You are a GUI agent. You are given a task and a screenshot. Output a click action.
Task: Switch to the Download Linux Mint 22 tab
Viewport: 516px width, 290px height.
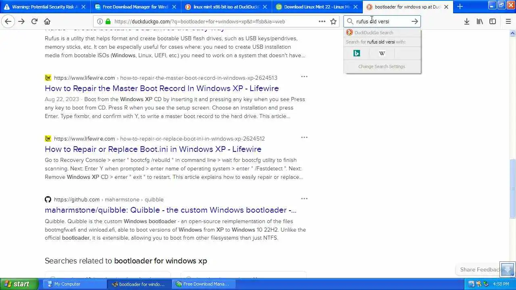click(x=317, y=7)
